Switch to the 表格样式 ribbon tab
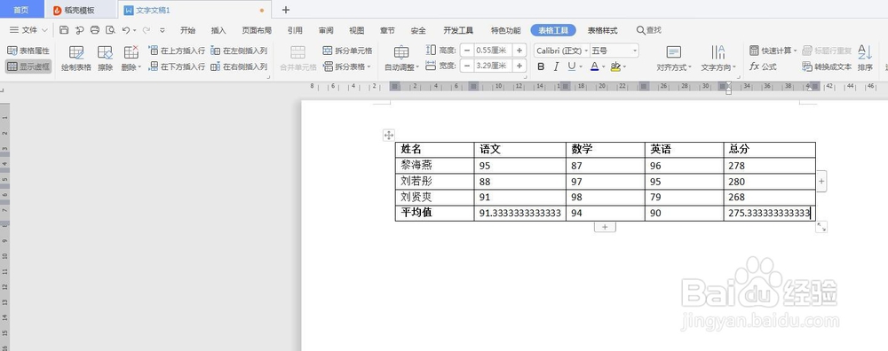This screenshot has height=351, width=888. tap(603, 30)
